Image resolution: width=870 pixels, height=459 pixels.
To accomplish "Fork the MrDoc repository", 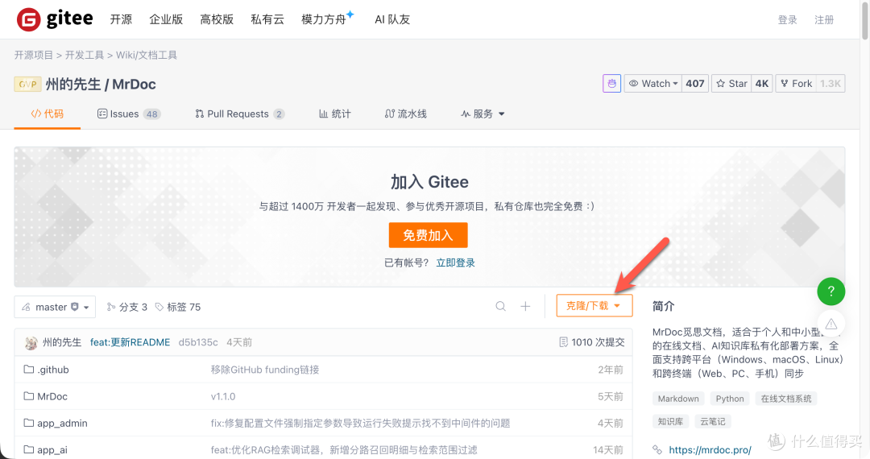I will pyautogui.click(x=796, y=84).
